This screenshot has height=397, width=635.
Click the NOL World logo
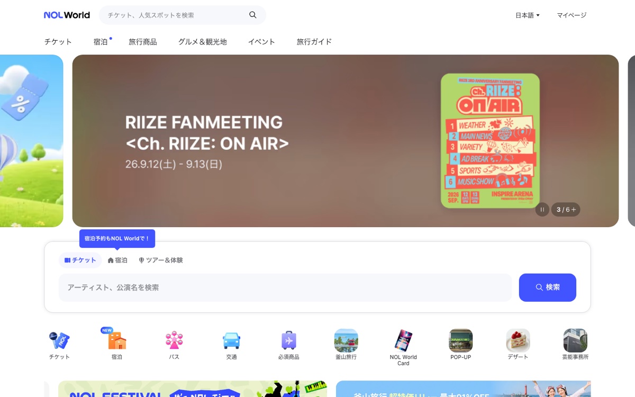[x=67, y=15]
